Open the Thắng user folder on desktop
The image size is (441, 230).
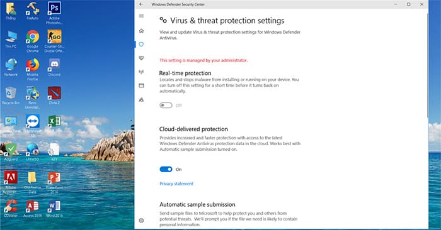click(11, 11)
